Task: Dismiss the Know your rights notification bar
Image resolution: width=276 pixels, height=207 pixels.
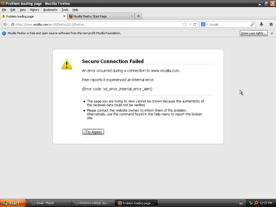Action: 272,33
